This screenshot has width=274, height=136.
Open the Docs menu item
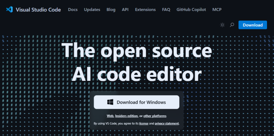[73, 10]
